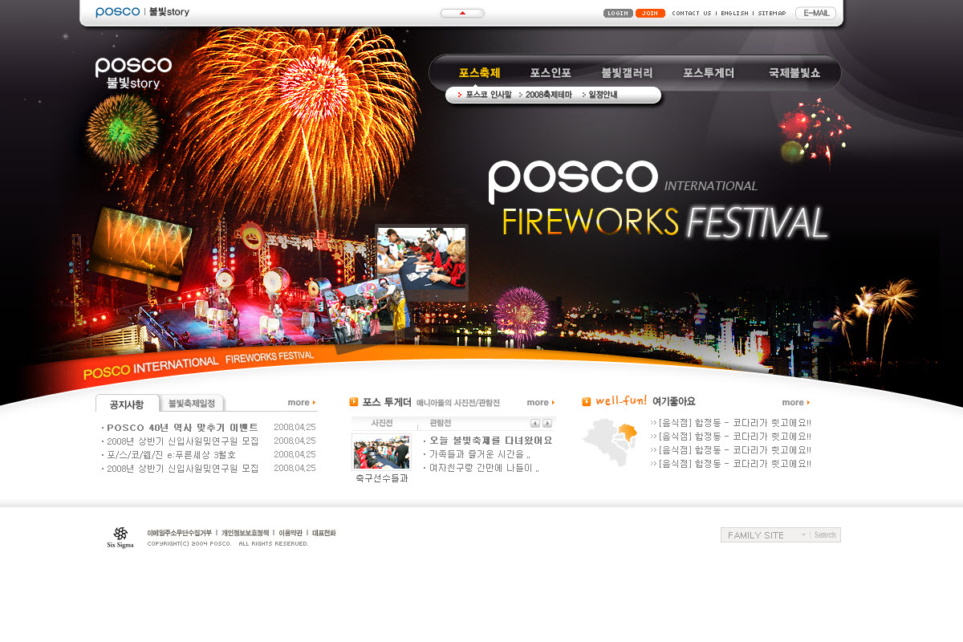Open 개인정보보호정책 footer link

click(245, 533)
